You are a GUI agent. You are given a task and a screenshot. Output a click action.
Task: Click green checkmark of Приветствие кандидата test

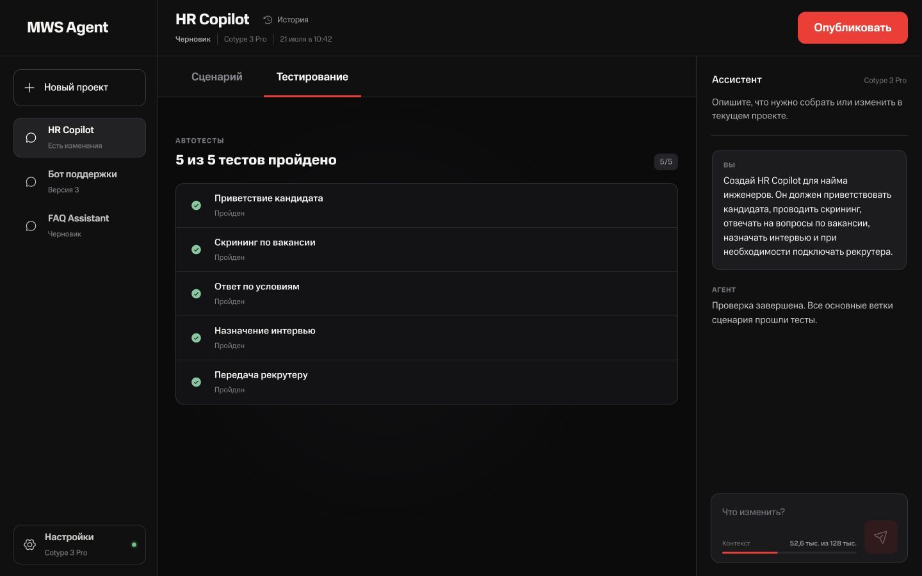coord(196,205)
